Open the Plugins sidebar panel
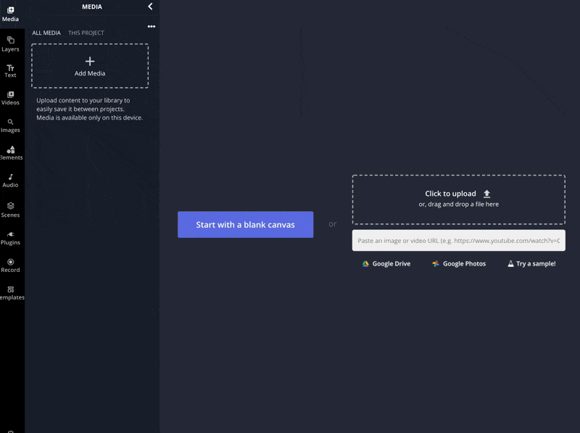This screenshot has width=580, height=433. (x=10, y=238)
